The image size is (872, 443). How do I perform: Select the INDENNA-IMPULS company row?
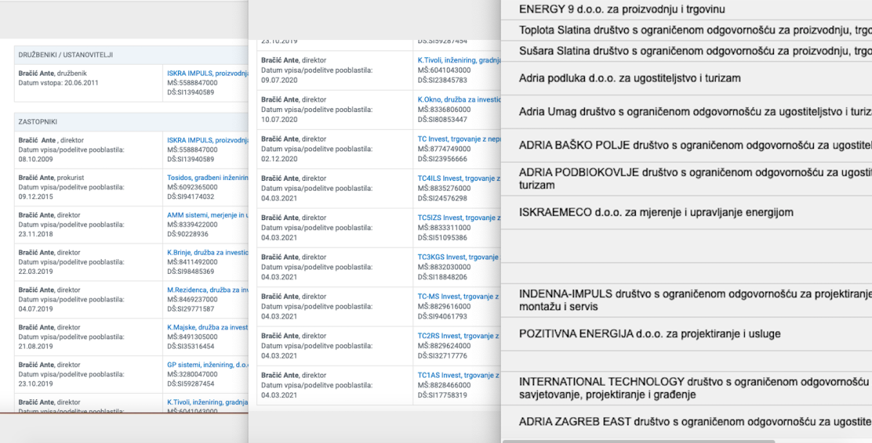tap(687, 300)
